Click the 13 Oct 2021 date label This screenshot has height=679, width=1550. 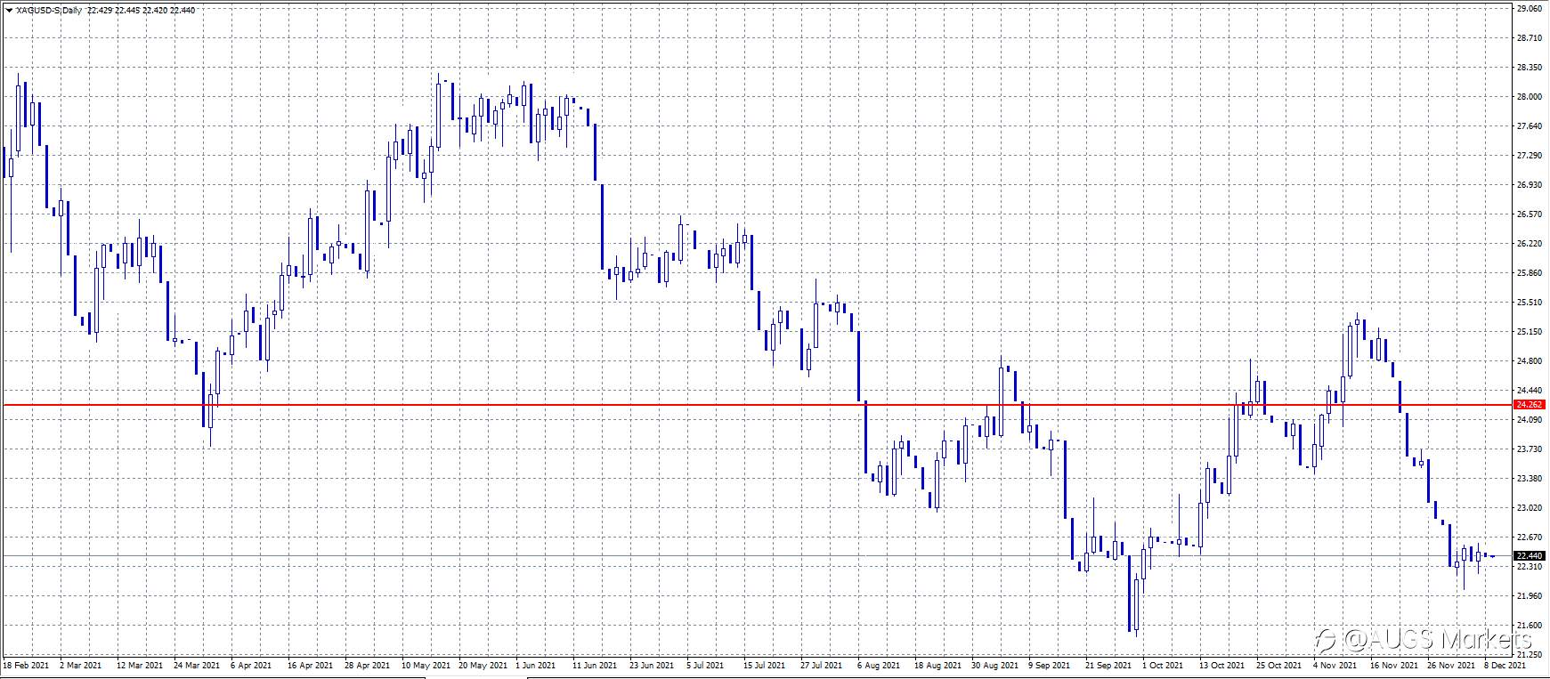tap(1221, 665)
